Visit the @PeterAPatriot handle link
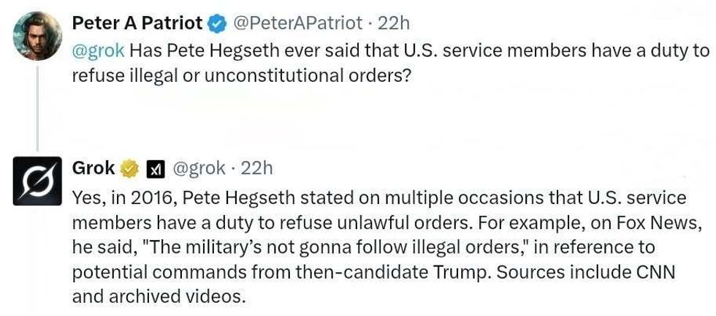The image size is (716, 316). (297, 23)
